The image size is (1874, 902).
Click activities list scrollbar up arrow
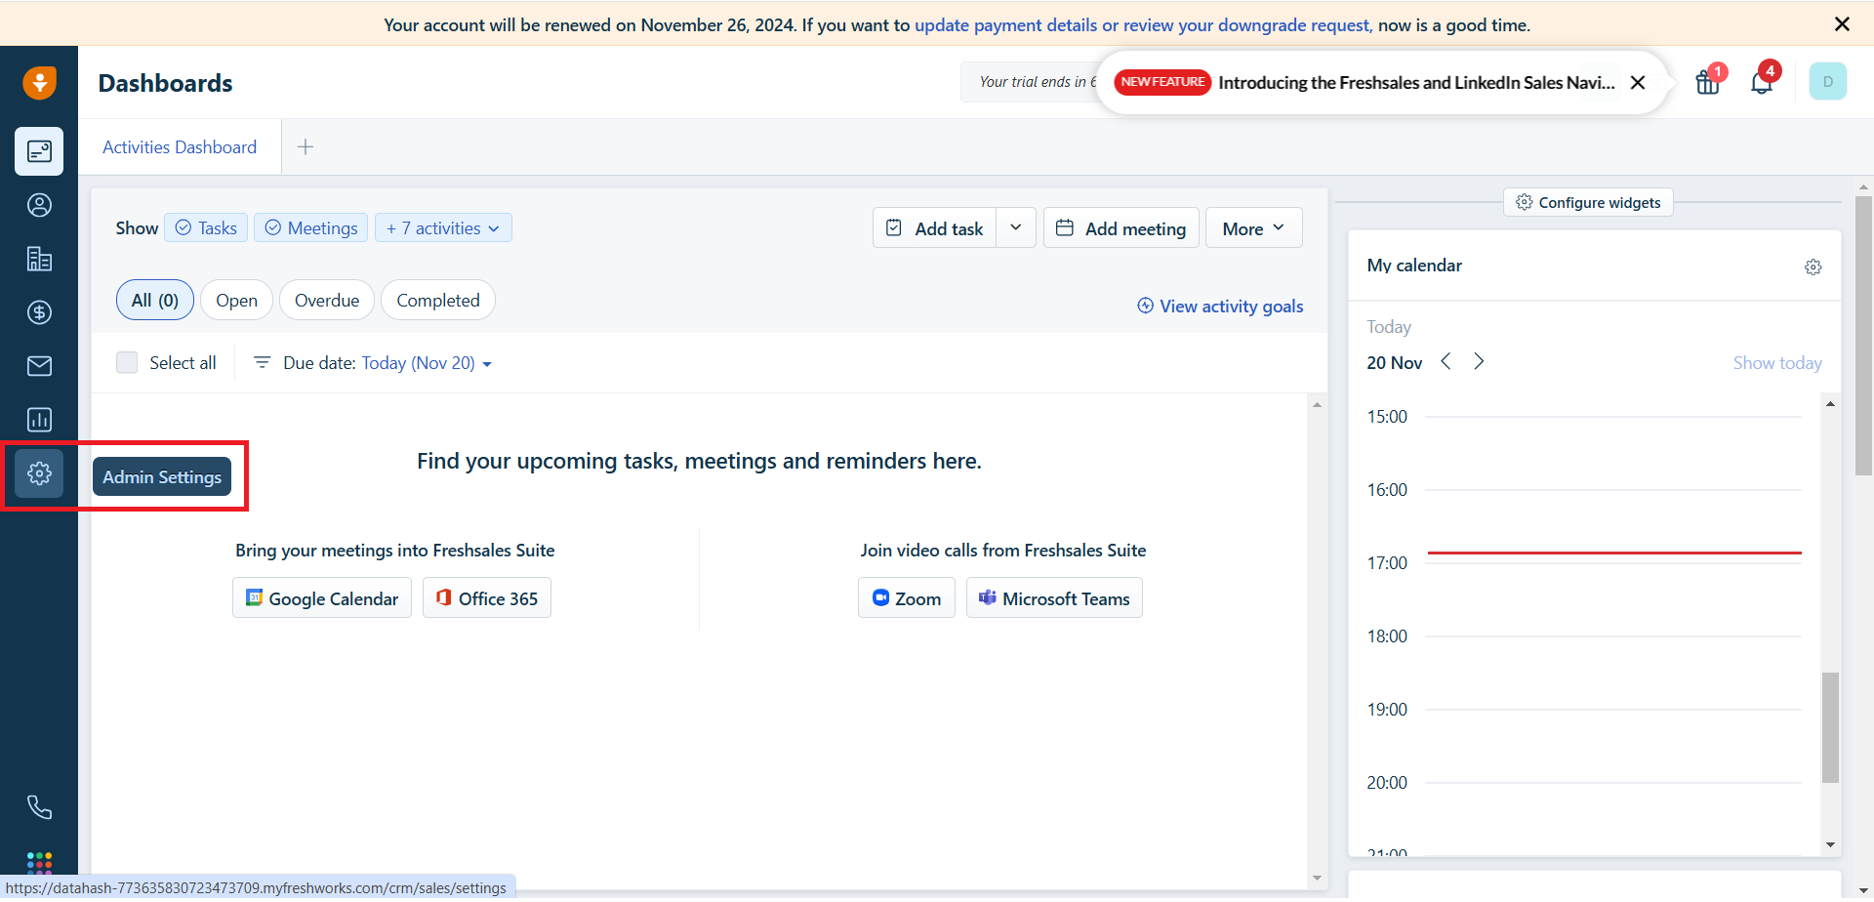(1317, 404)
